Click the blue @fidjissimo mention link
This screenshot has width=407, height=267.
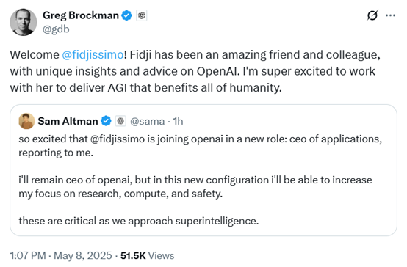93,55
